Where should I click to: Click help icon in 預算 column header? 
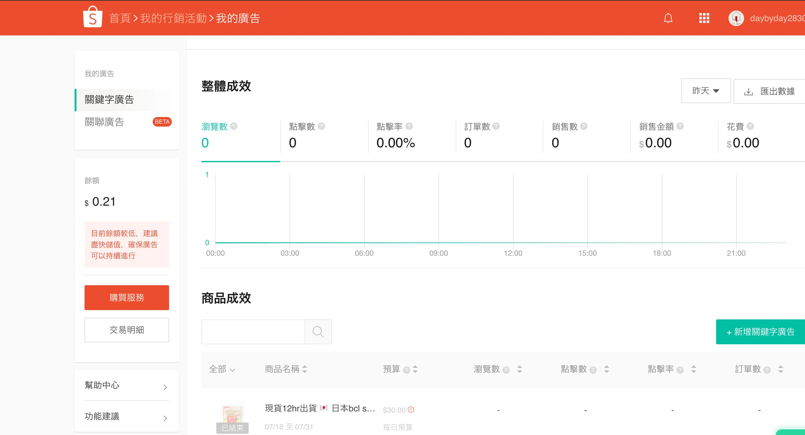point(406,370)
